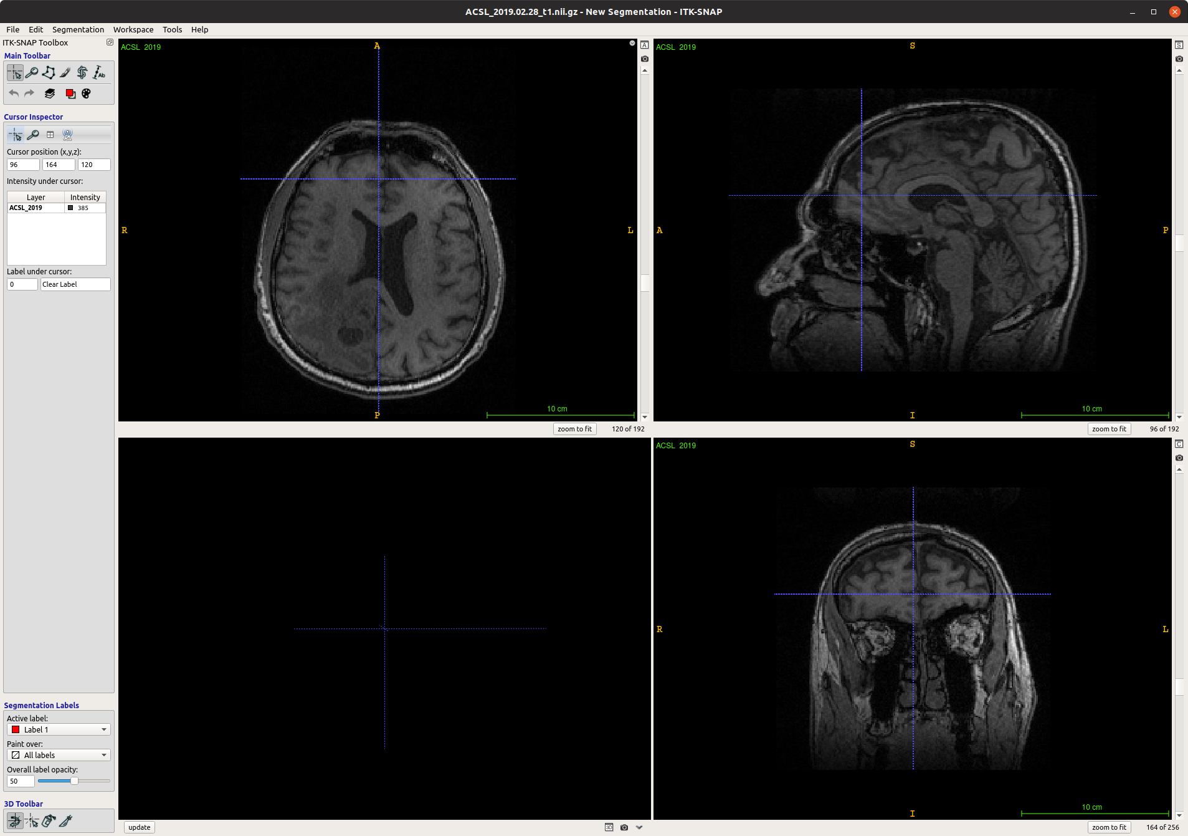This screenshot has height=836, width=1188.
Task: Click the update button for the 3D view
Action: (x=138, y=827)
